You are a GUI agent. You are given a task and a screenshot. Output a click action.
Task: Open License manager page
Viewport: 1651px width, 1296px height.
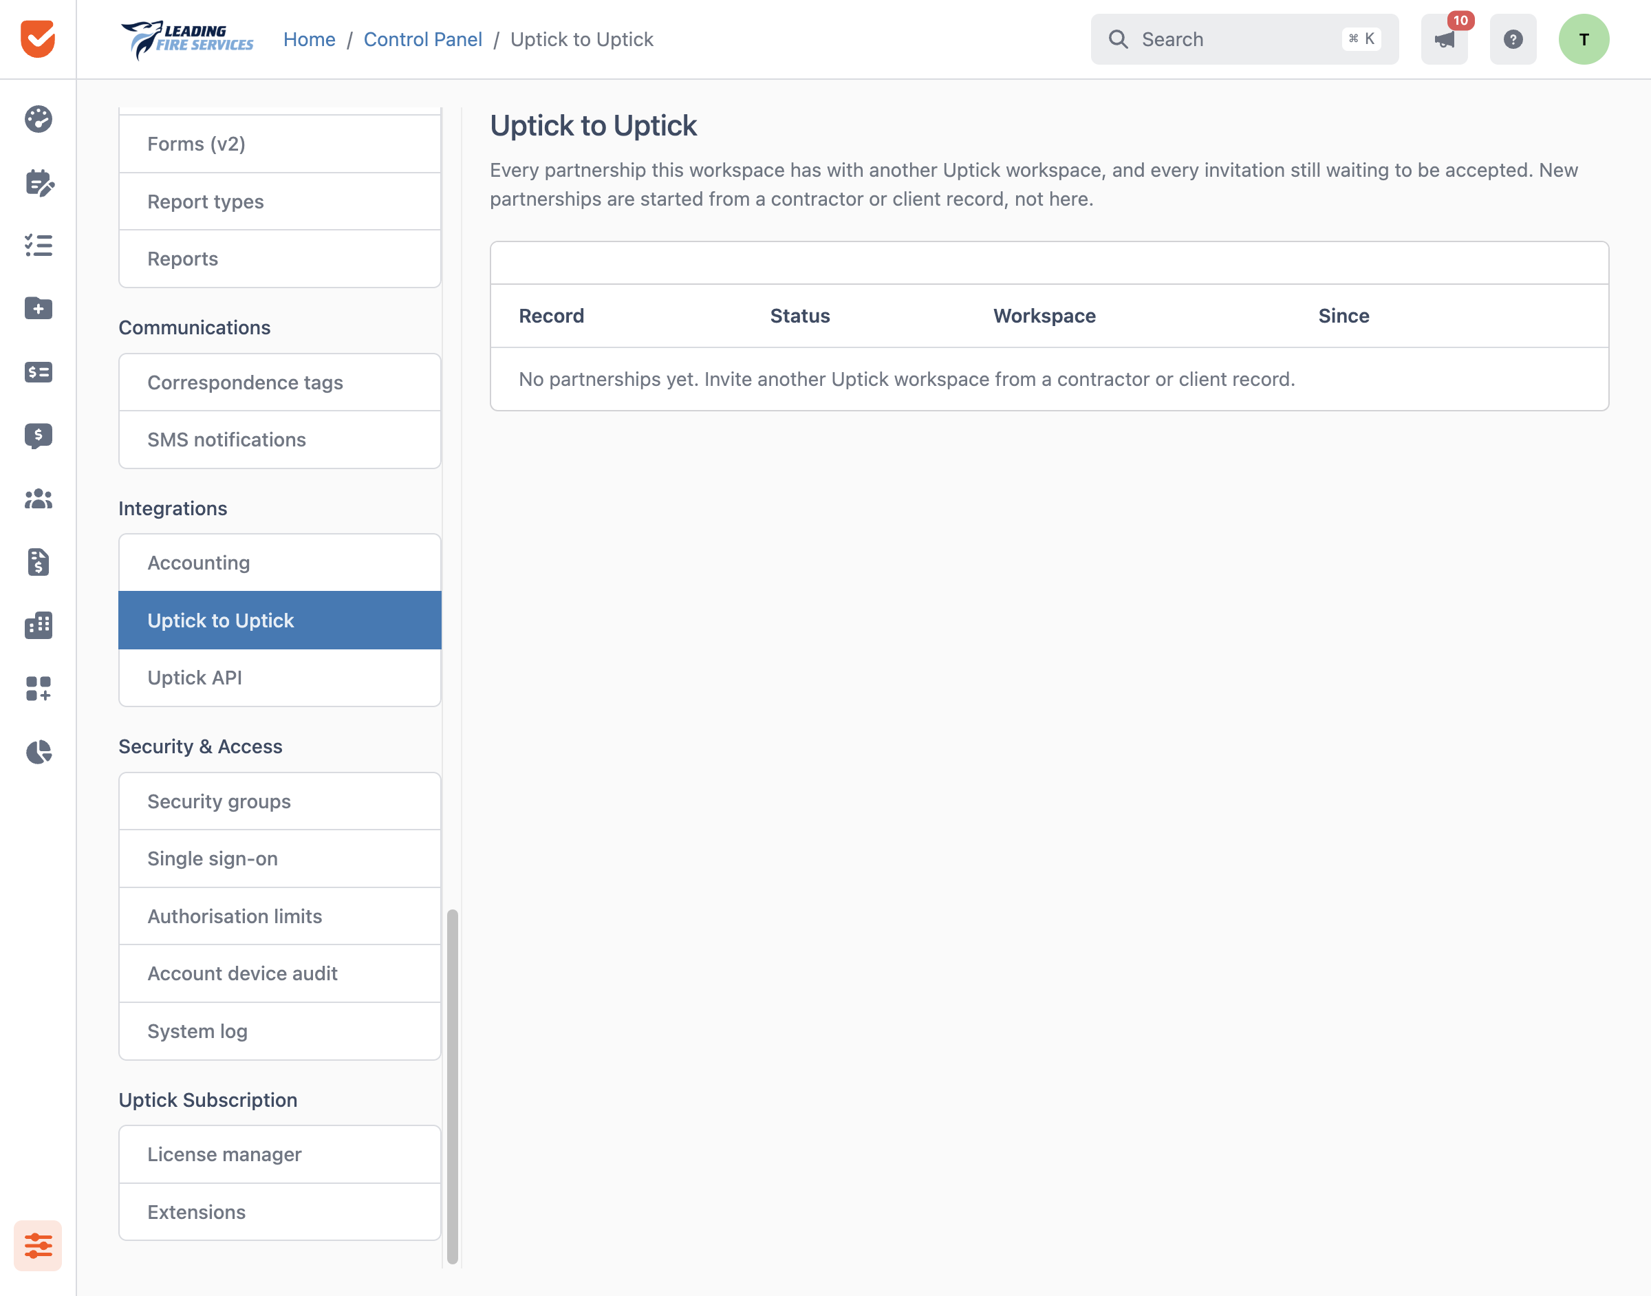[x=280, y=1155]
